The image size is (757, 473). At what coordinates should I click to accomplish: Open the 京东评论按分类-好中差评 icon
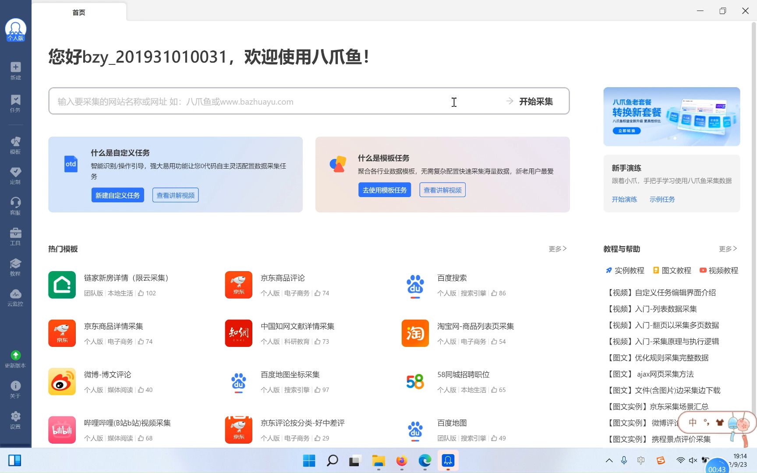pos(238,430)
